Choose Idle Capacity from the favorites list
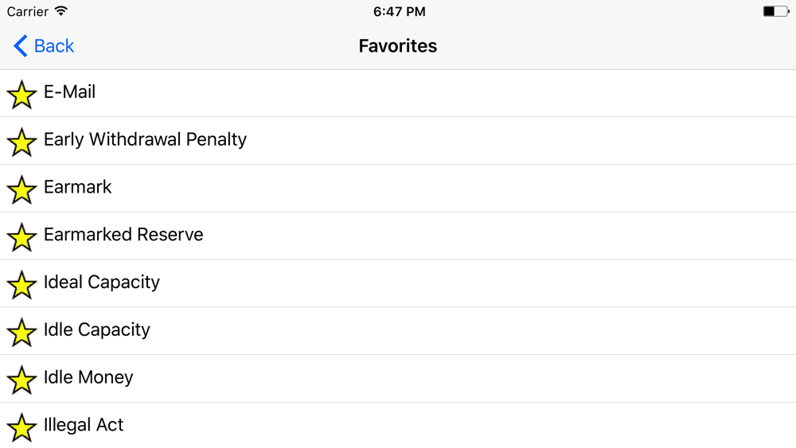 pyautogui.click(x=398, y=331)
